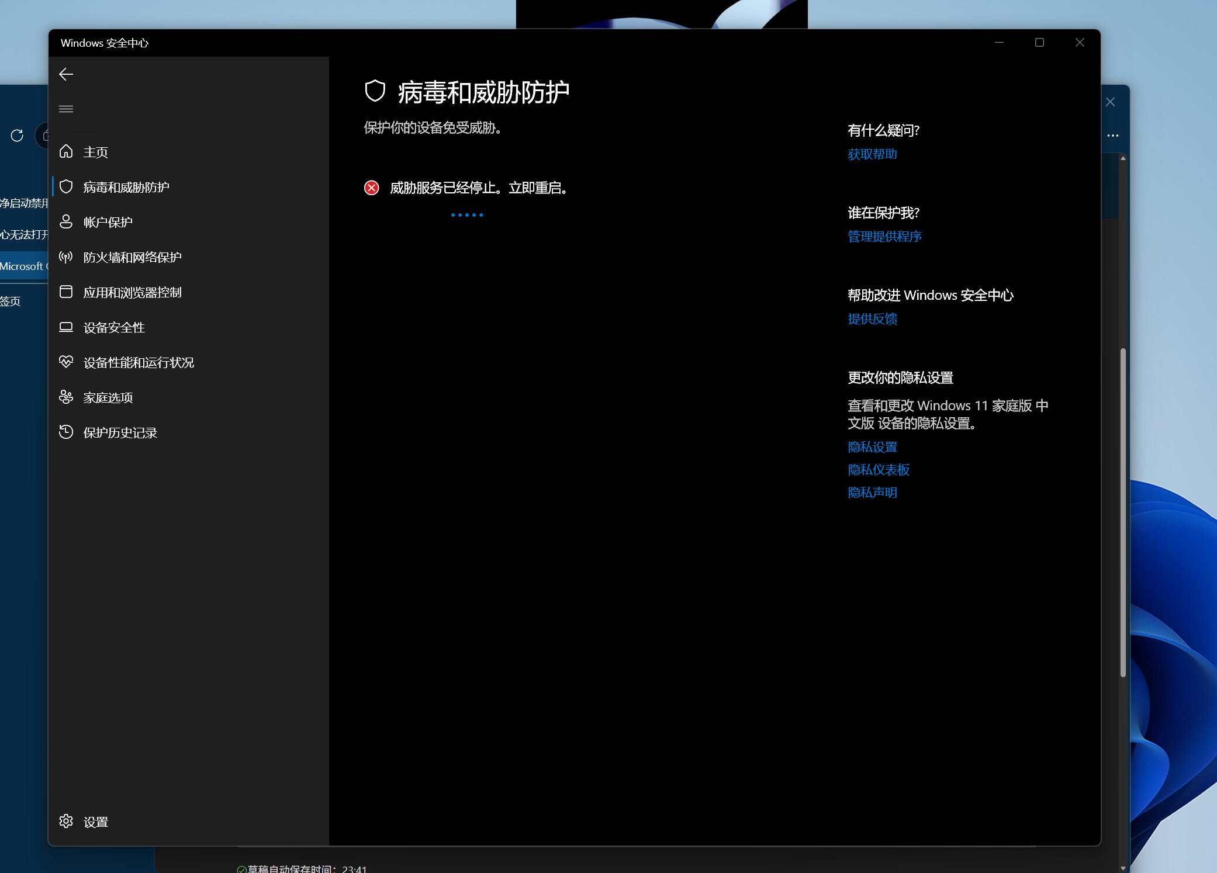Image resolution: width=1217 pixels, height=873 pixels.
Task: Open 应用和浏览器控制 section
Action: [x=189, y=292]
